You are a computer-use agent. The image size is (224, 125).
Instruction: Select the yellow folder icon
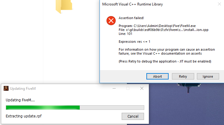click(x=64, y=6)
